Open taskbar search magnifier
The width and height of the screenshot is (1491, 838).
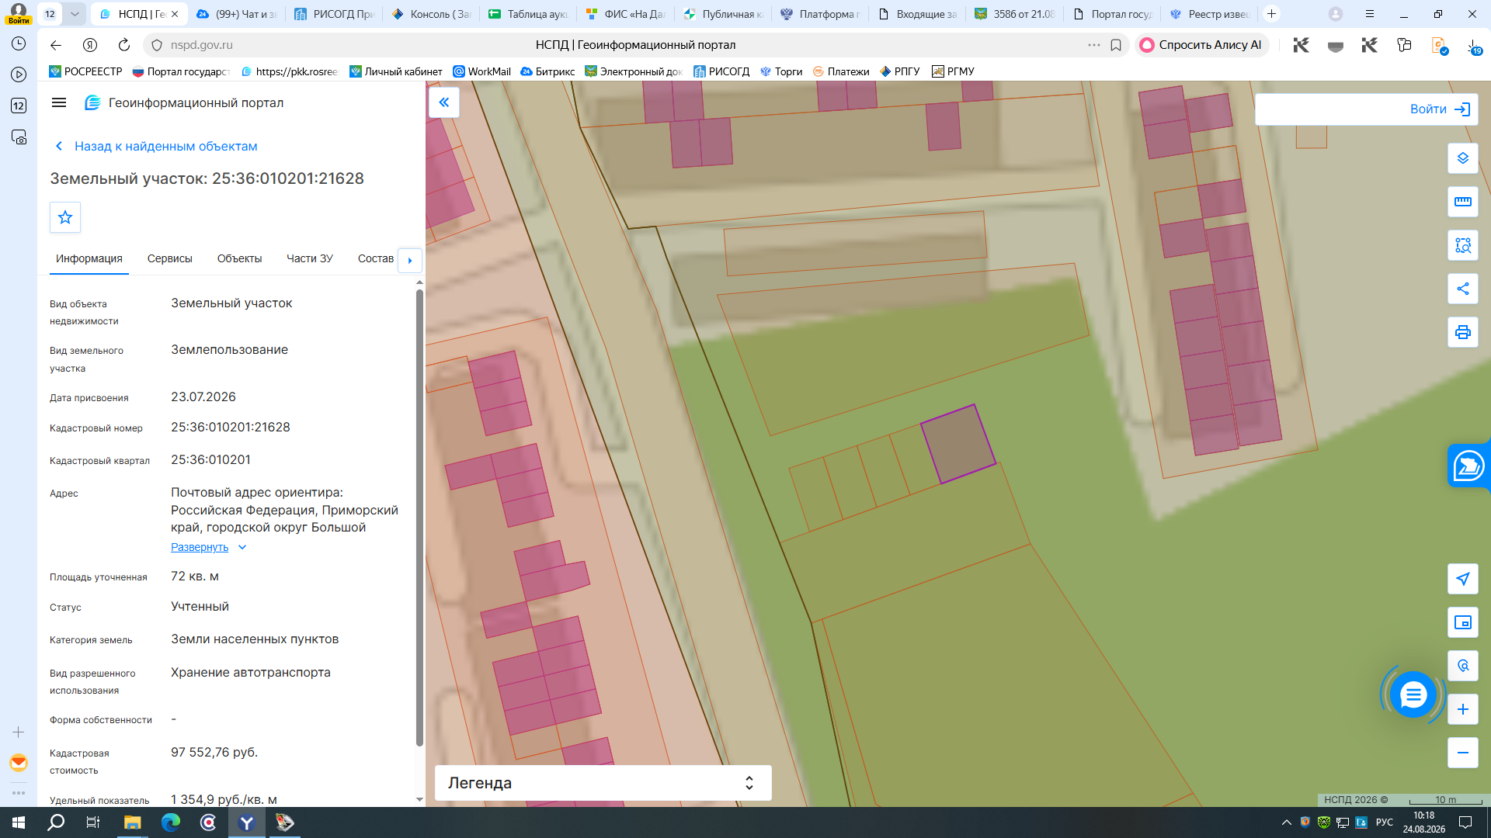(x=56, y=822)
